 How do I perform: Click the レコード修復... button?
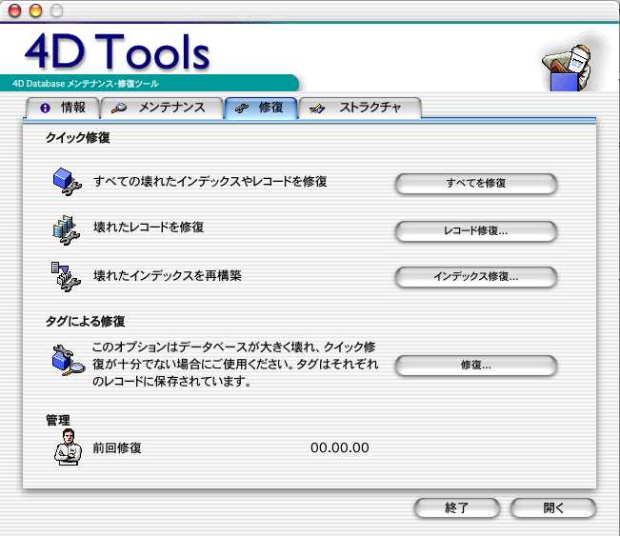(475, 230)
